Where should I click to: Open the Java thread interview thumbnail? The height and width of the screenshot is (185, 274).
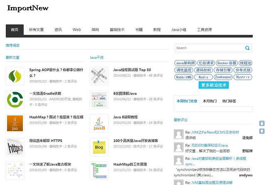pyautogui.click(x=99, y=76)
